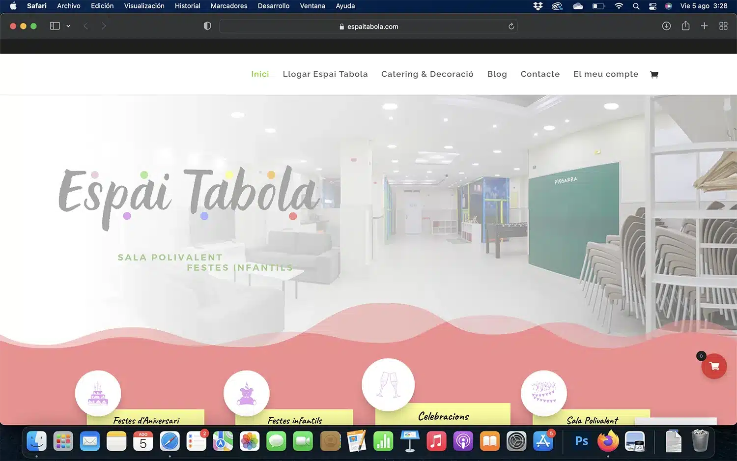Navigate to the Contacte page
Image resolution: width=737 pixels, height=461 pixels.
click(x=540, y=74)
